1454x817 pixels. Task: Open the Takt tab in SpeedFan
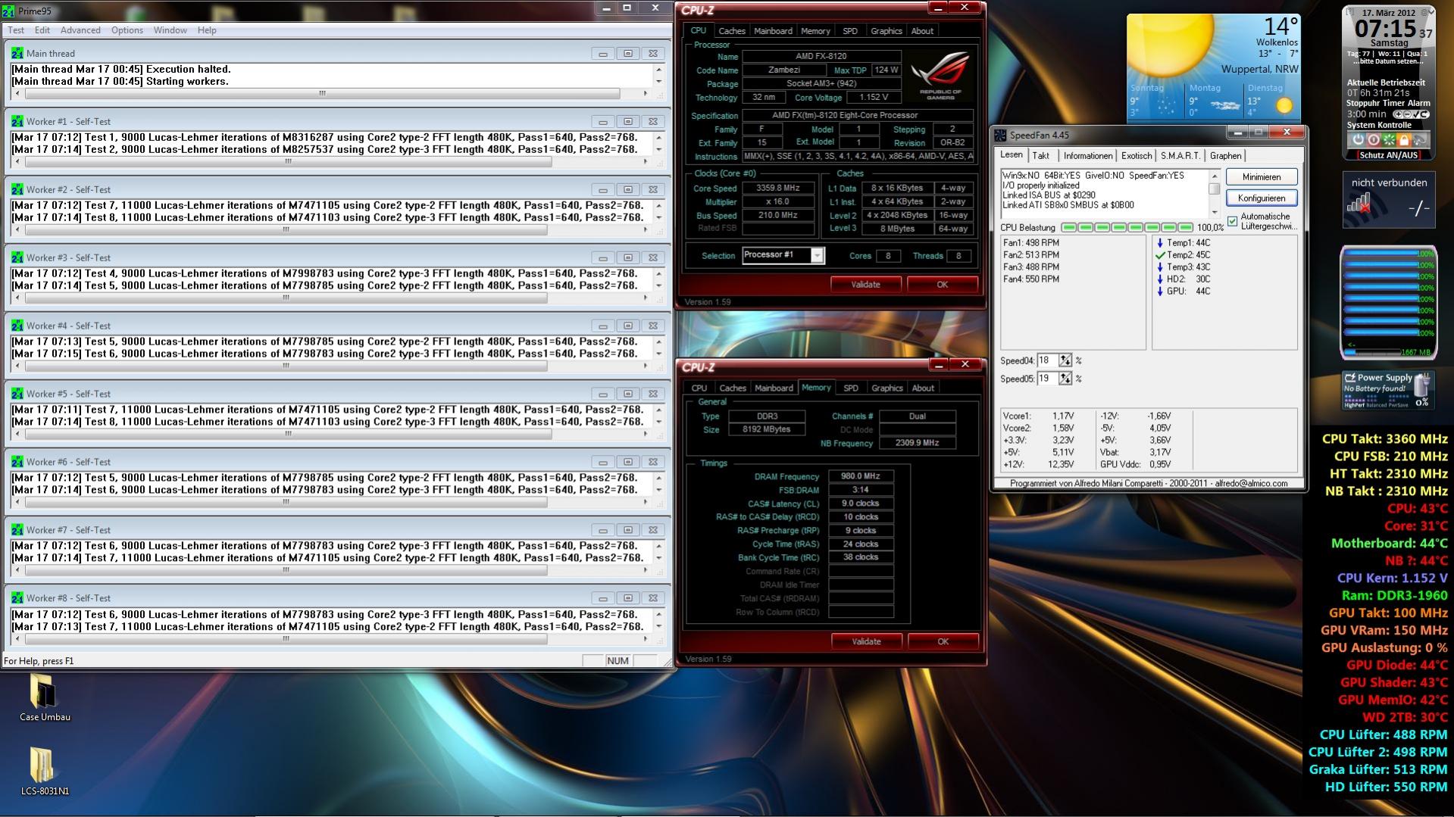(1041, 156)
